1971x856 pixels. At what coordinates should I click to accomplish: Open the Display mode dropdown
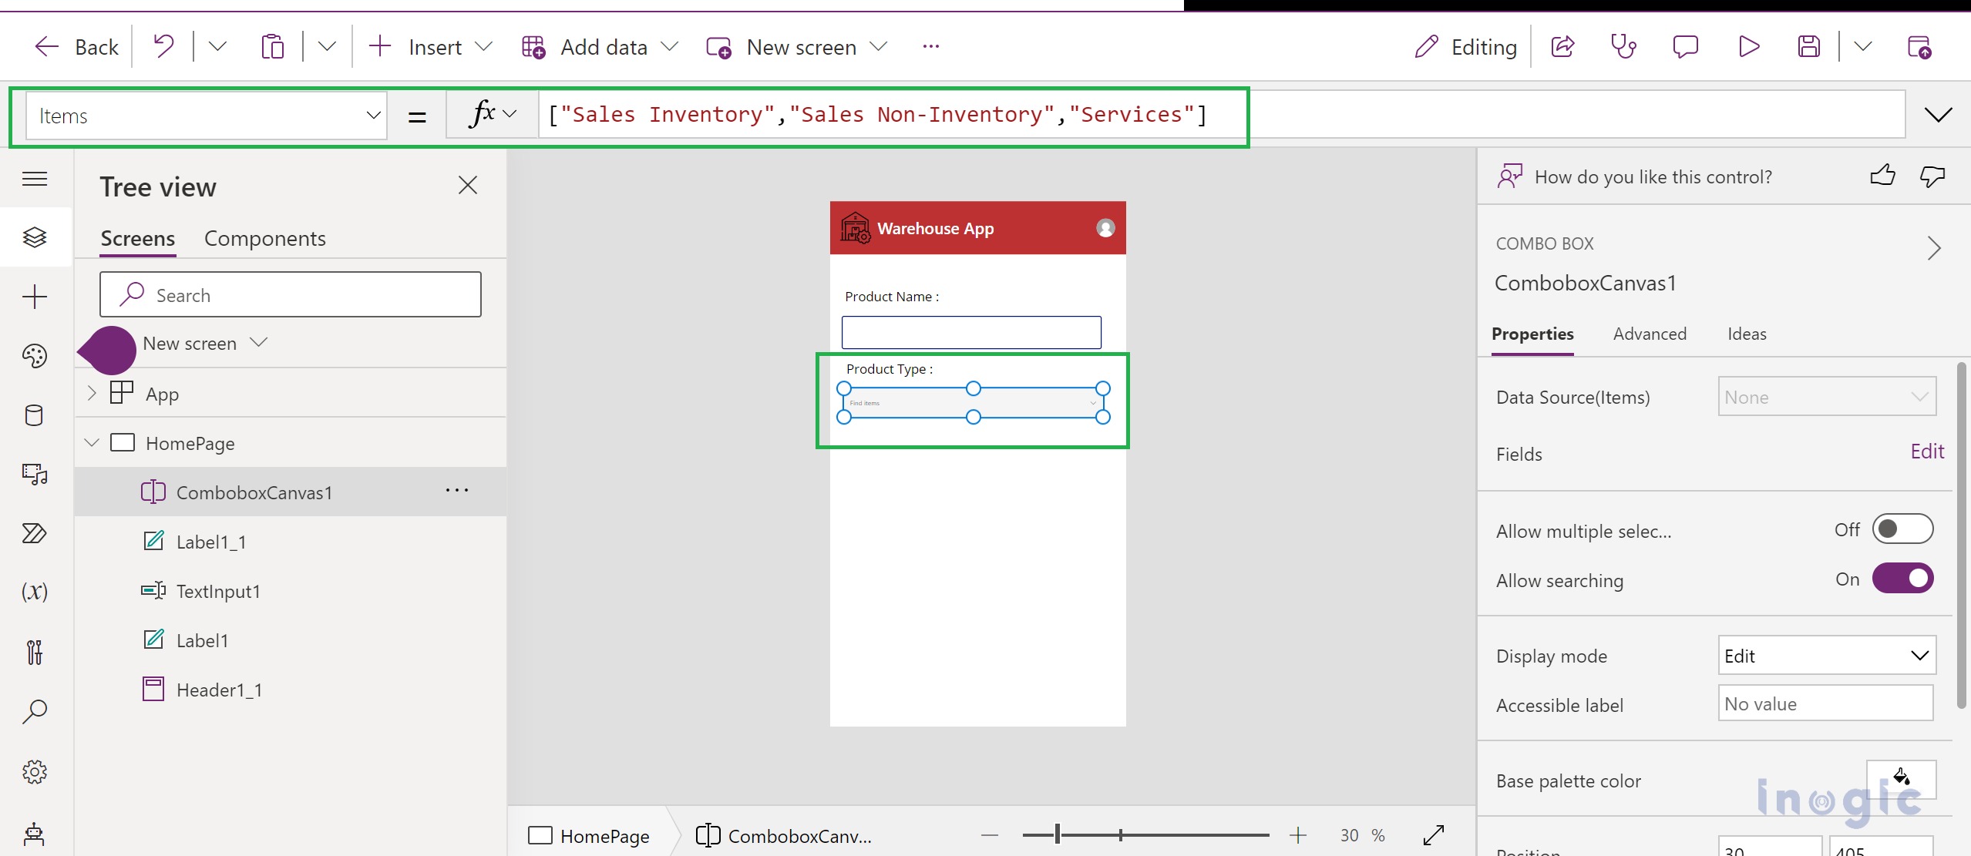click(1825, 655)
